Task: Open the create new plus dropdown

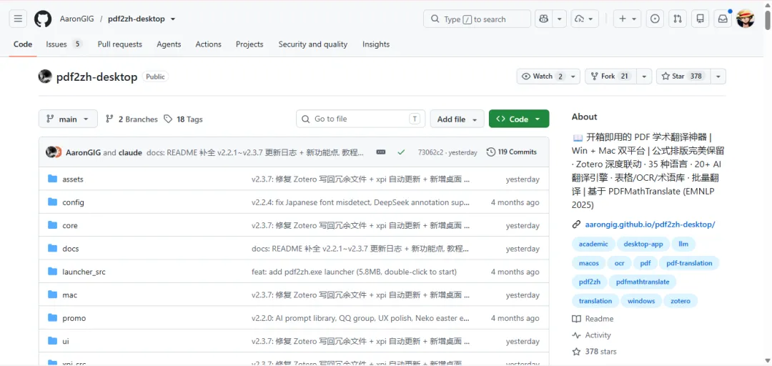Action: pyautogui.click(x=628, y=19)
